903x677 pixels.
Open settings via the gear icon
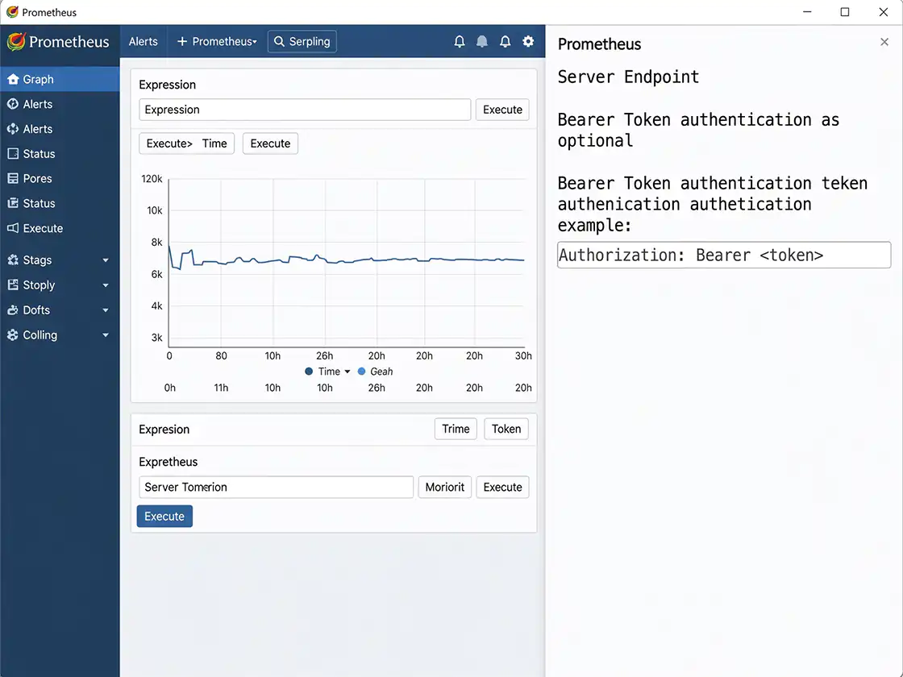528,41
